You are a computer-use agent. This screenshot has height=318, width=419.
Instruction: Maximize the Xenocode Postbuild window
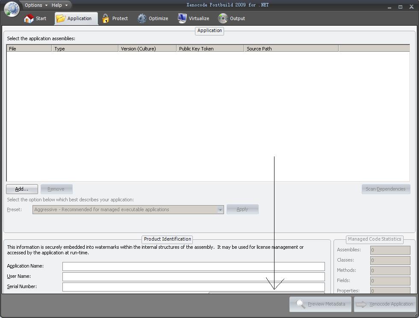pos(400,7)
